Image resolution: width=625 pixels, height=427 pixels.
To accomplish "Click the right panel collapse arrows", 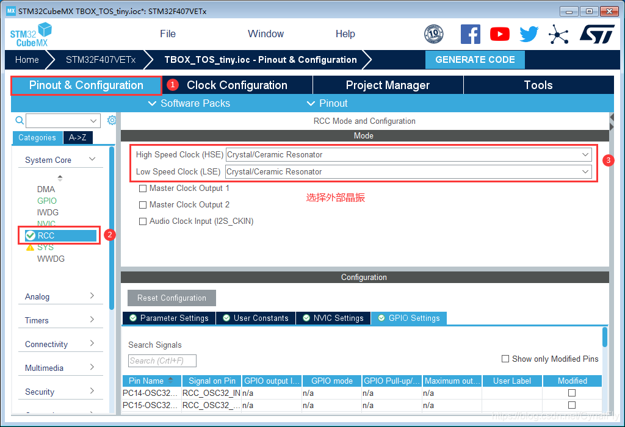I will click(612, 122).
